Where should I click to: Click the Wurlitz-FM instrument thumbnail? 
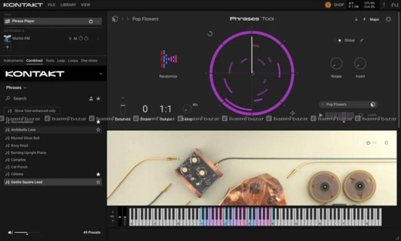pyautogui.click(x=7, y=38)
